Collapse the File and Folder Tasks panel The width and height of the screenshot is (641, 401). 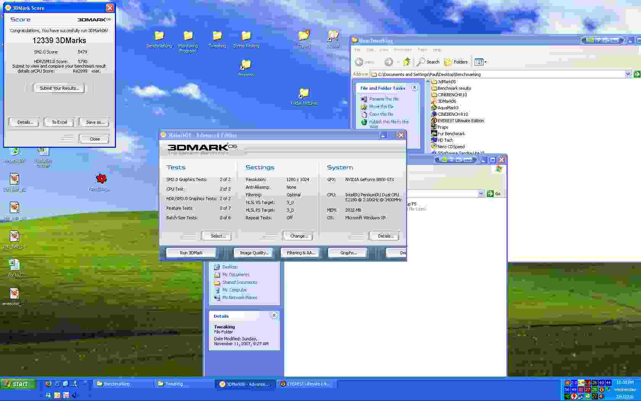point(414,88)
